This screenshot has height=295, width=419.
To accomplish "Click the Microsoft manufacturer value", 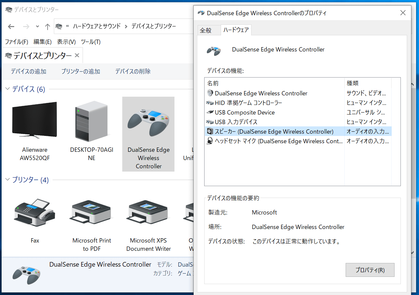I will click(x=264, y=213).
